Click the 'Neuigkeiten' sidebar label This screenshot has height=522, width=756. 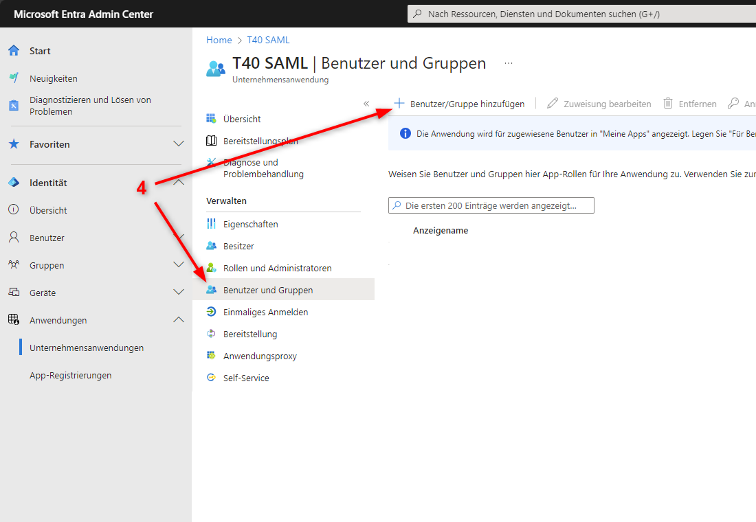pos(54,78)
